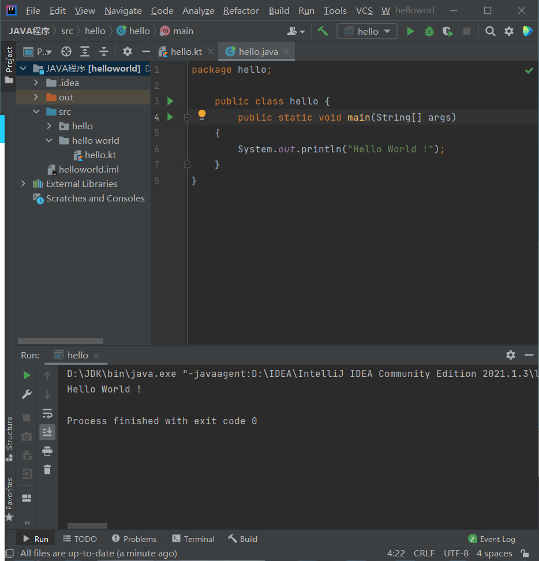This screenshot has width=539, height=561.
Task: Click the Search Everywhere magnifier icon
Action: click(x=491, y=32)
